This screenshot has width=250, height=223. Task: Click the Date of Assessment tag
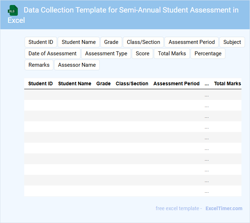point(52,54)
